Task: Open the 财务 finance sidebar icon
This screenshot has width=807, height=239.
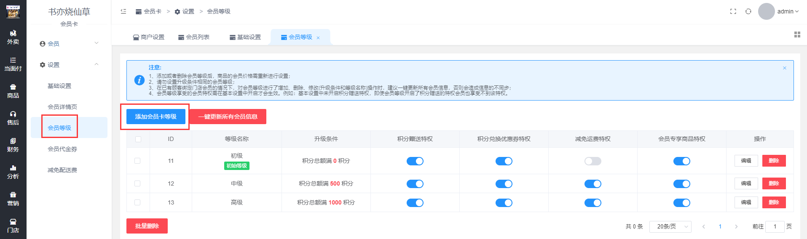Action: tap(13, 145)
